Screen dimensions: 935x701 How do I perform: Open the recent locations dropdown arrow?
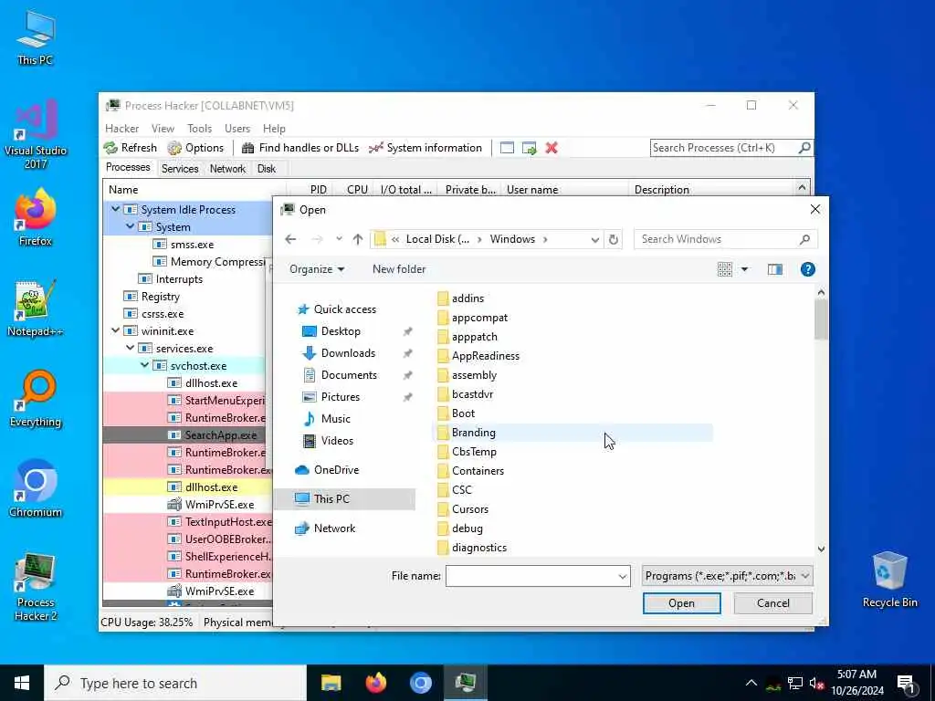tap(339, 239)
